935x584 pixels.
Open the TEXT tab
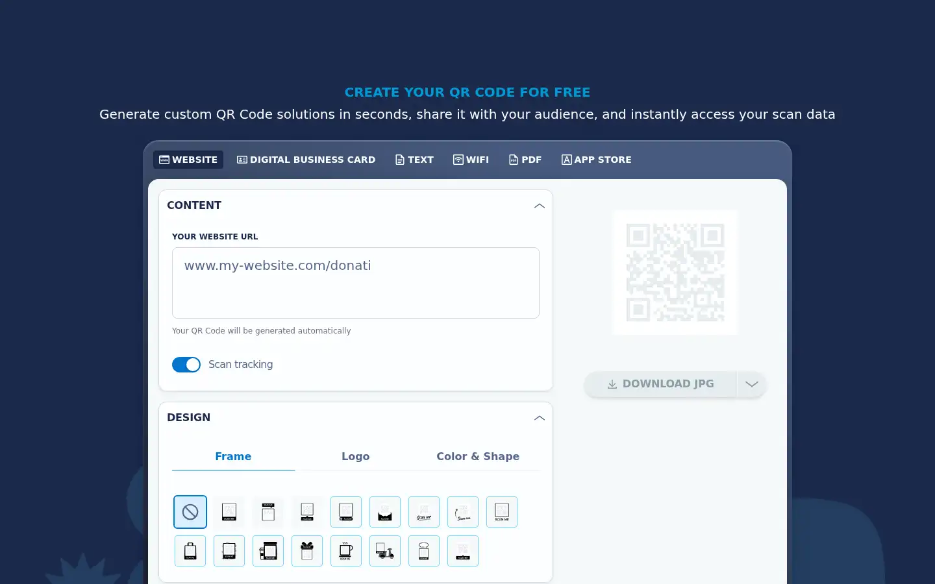coord(414,160)
